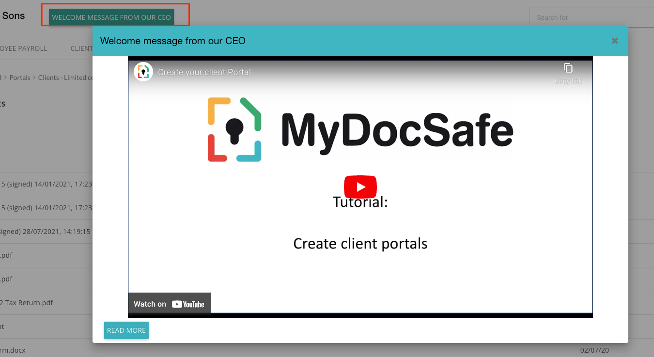The height and width of the screenshot is (357, 654).
Task: Open the Tax Return.pdf file row
Action: point(29,303)
